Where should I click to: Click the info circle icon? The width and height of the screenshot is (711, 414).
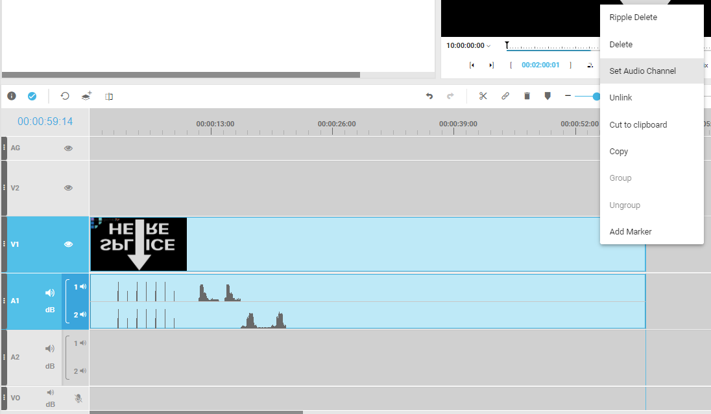coord(12,96)
